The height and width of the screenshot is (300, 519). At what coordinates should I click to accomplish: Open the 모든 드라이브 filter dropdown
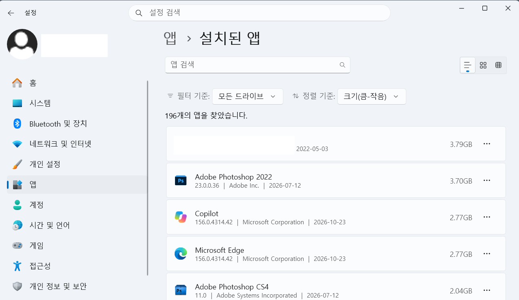point(247,96)
